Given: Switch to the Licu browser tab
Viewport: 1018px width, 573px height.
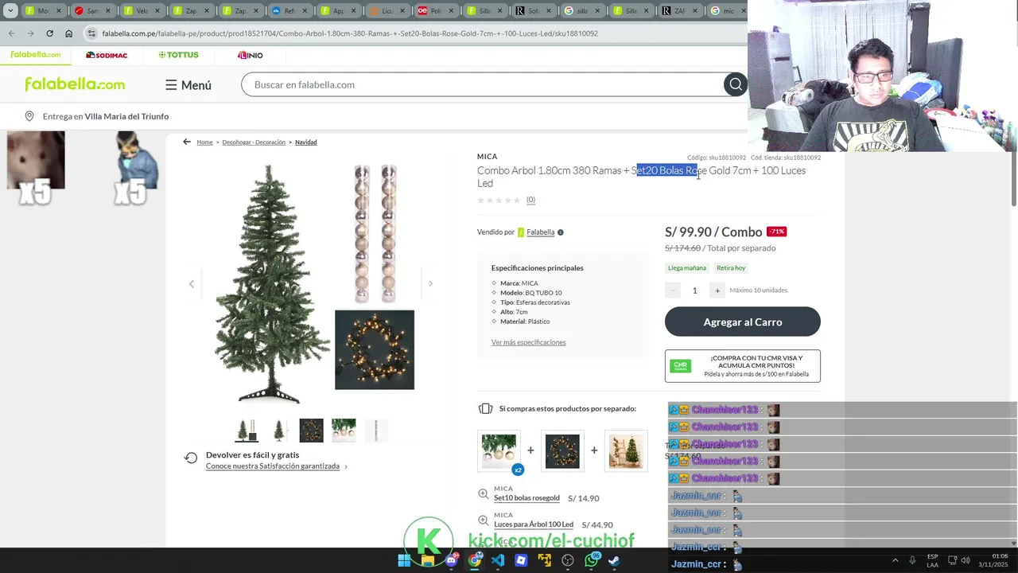Looking at the screenshot, I should coord(387,11).
